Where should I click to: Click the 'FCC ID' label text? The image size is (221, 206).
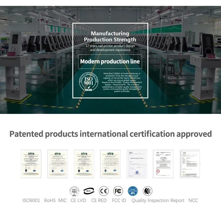point(119,200)
